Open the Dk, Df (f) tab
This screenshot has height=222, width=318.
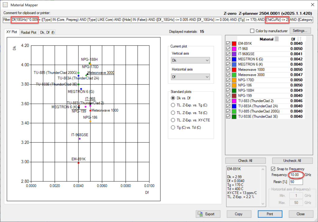coord(47,32)
